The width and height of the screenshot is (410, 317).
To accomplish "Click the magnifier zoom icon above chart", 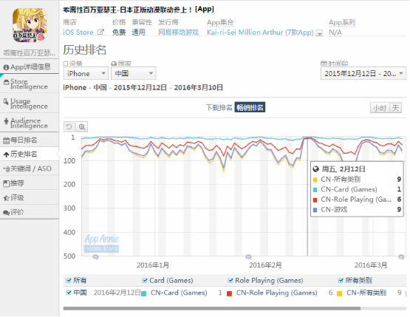I will 82,127.
